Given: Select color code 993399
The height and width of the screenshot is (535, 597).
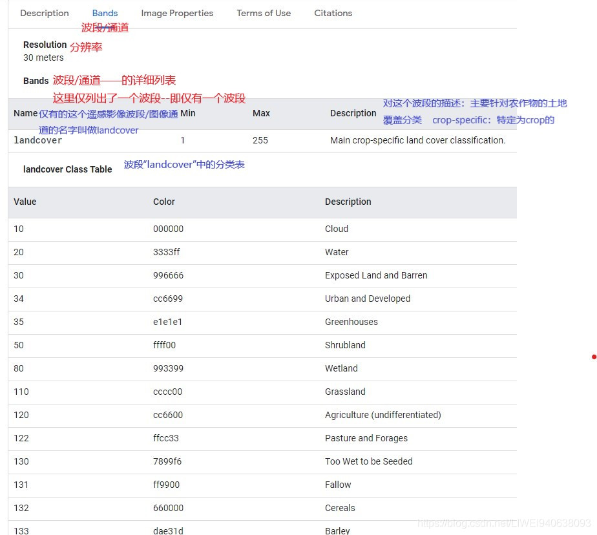Looking at the screenshot, I should tap(168, 368).
